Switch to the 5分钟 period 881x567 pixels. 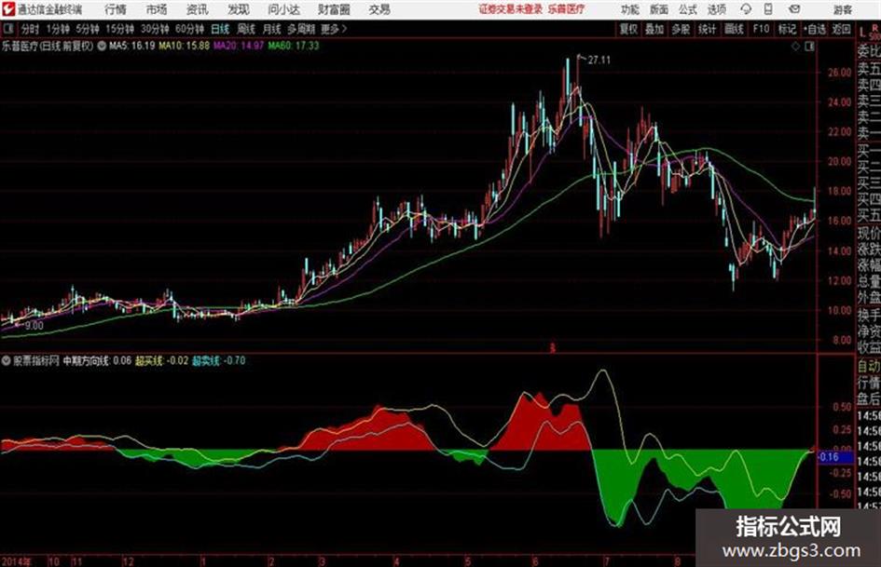tap(88, 29)
